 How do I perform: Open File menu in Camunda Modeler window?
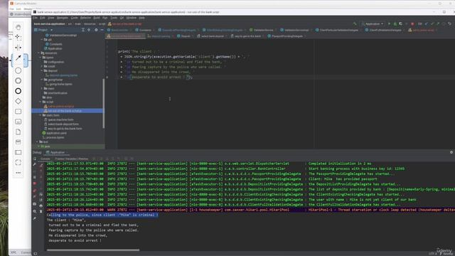coord(11,9)
